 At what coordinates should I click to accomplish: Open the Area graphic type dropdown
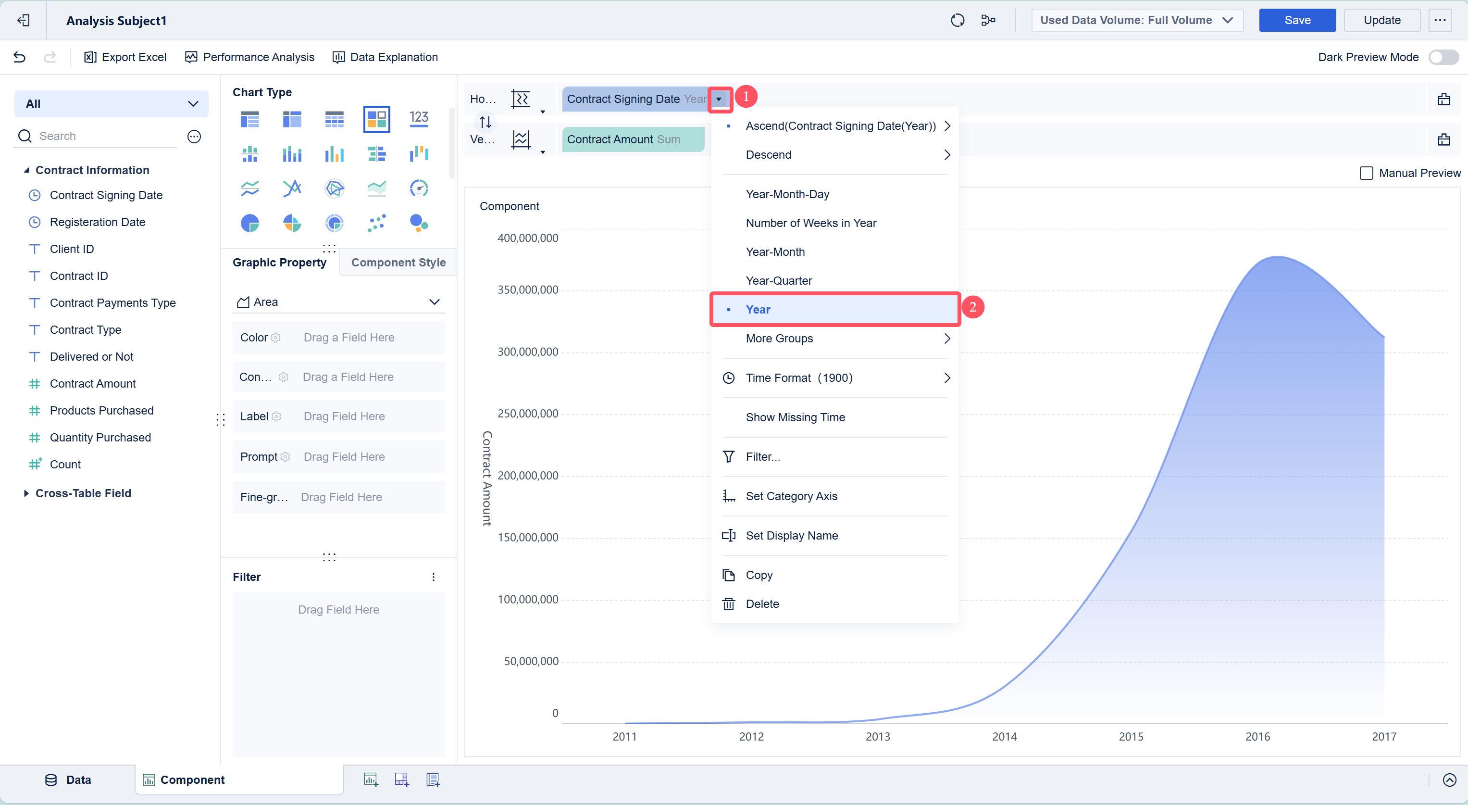[x=338, y=302]
